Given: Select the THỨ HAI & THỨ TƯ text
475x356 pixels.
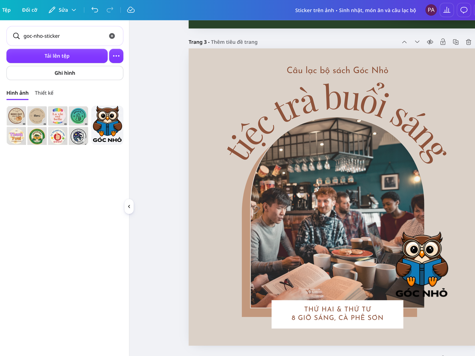Looking at the screenshot, I should (x=337, y=309).
